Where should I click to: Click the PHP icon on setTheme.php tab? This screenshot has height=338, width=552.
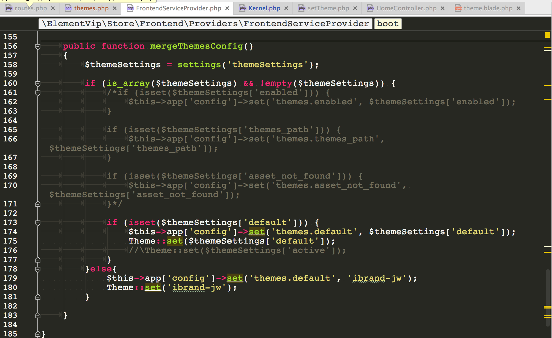(302, 8)
